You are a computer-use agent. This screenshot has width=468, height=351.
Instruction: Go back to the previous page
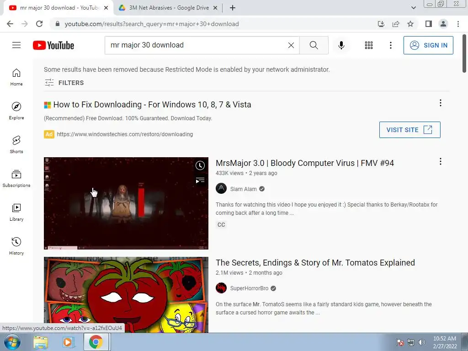10,24
